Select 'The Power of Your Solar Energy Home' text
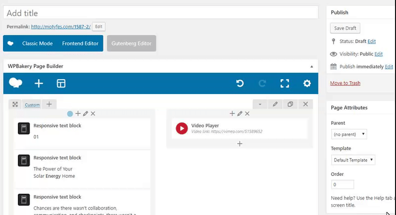This screenshot has width=396, height=215. point(54,172)
